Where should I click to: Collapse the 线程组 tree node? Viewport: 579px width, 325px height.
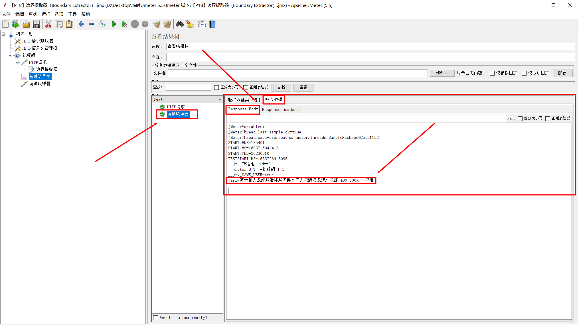[11, 55]
